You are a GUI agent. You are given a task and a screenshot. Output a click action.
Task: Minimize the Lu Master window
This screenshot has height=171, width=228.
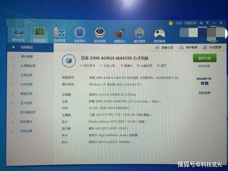tap(214, 23)
